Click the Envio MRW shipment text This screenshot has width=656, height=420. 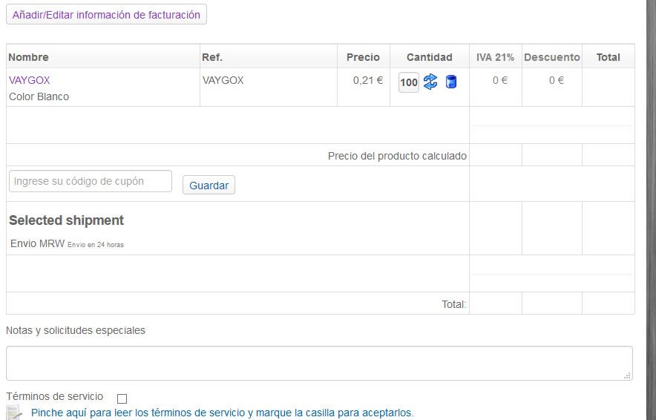(67, 243)
